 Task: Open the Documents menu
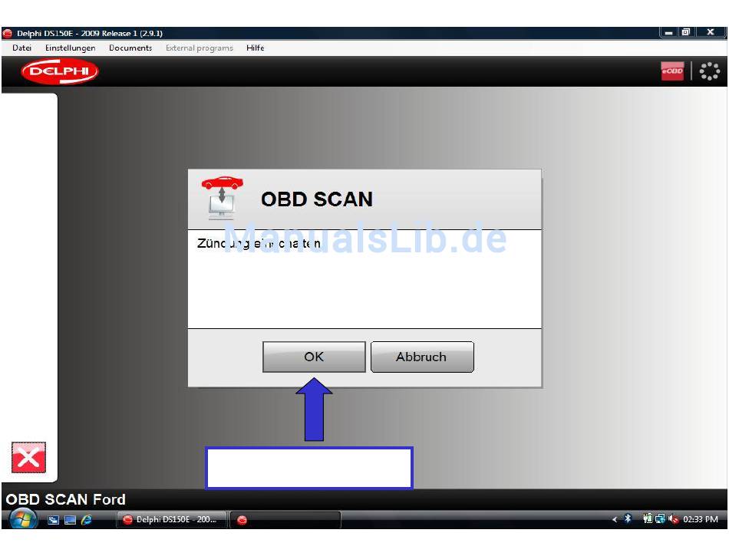coord(130,48)
